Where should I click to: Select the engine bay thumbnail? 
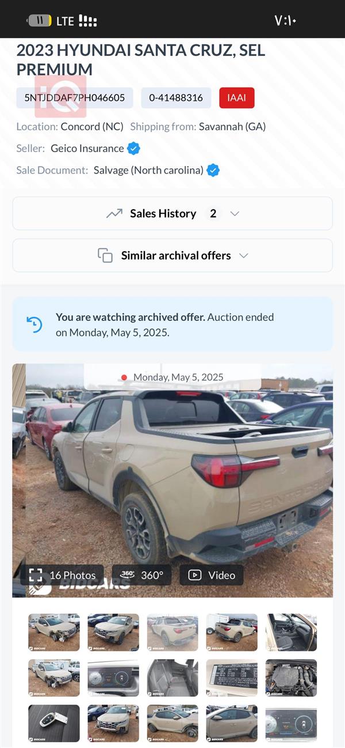[x=291, y=678]
